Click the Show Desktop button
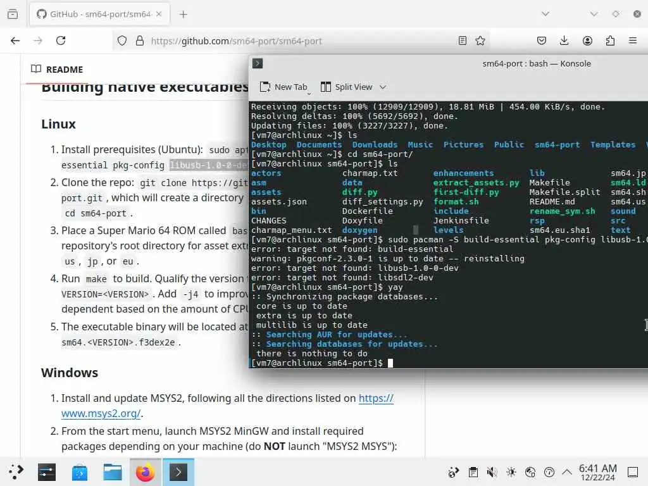Viewport: 648px width, 486px height. point(633,472)
